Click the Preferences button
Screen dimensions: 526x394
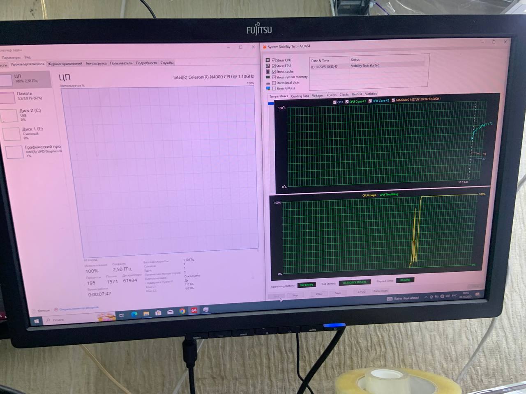[x=381, y=291]
